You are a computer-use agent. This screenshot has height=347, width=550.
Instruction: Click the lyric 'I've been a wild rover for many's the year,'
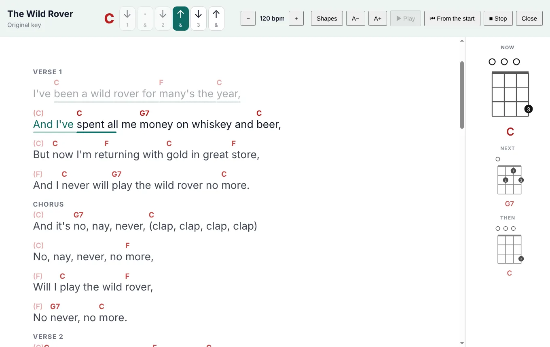pyautogui.click(x=137, y=94)
